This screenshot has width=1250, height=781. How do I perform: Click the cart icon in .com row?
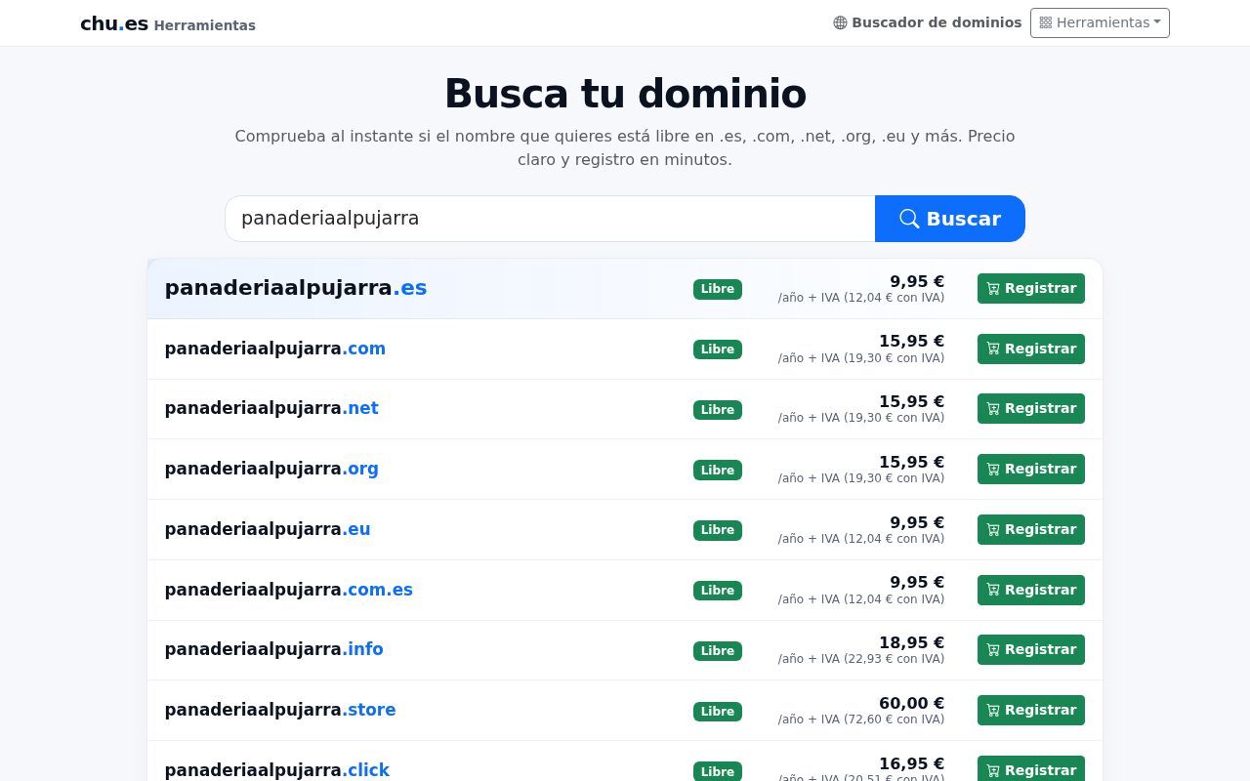tap(993, 349)
